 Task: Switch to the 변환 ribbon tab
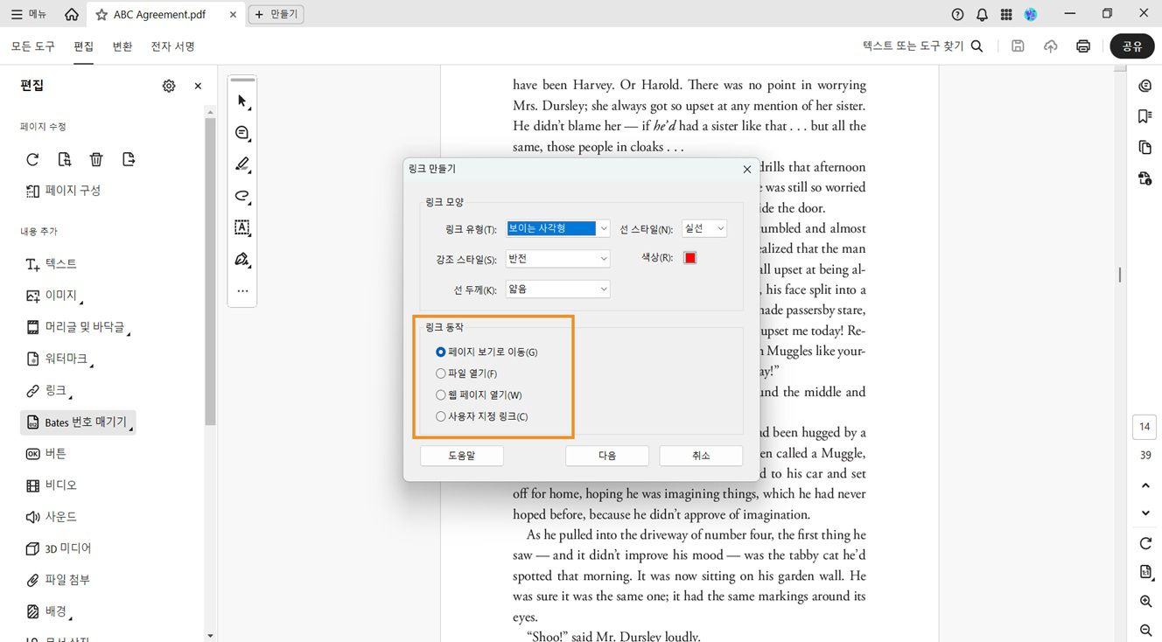(122, 46)
